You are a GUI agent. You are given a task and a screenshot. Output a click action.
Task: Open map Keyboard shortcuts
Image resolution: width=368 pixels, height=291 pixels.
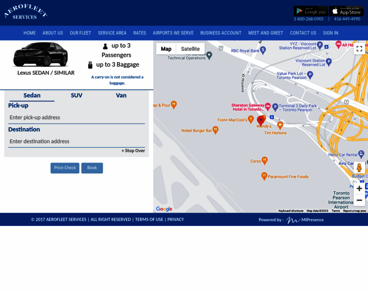tap(291, 211)
